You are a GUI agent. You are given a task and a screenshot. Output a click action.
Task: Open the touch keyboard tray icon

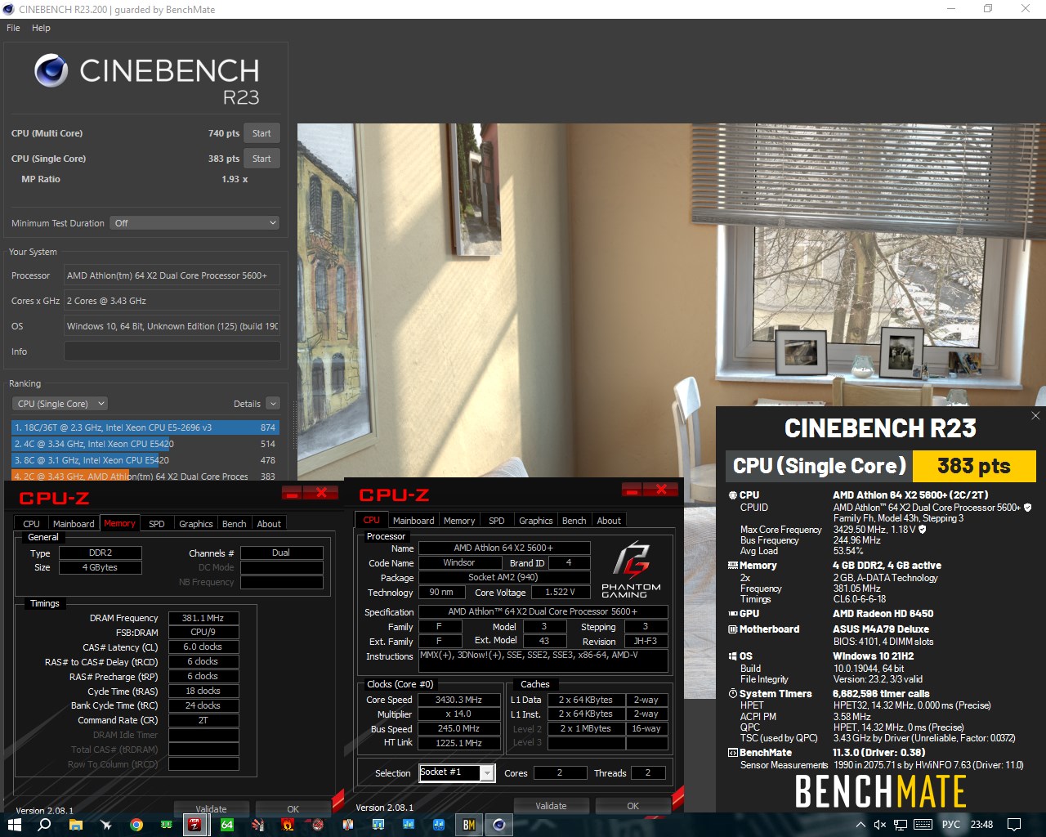click(923, 825)
